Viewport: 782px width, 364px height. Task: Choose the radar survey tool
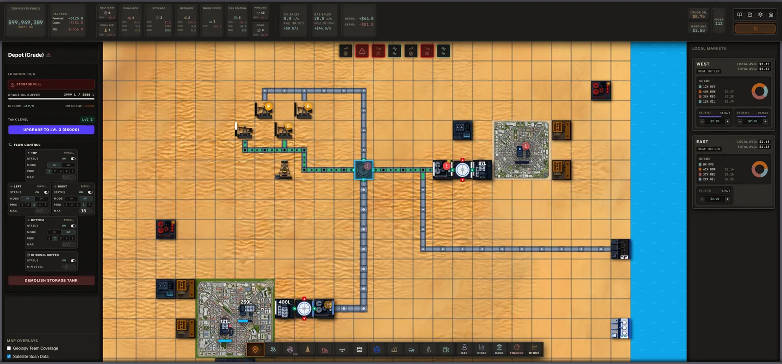point(290,349)
